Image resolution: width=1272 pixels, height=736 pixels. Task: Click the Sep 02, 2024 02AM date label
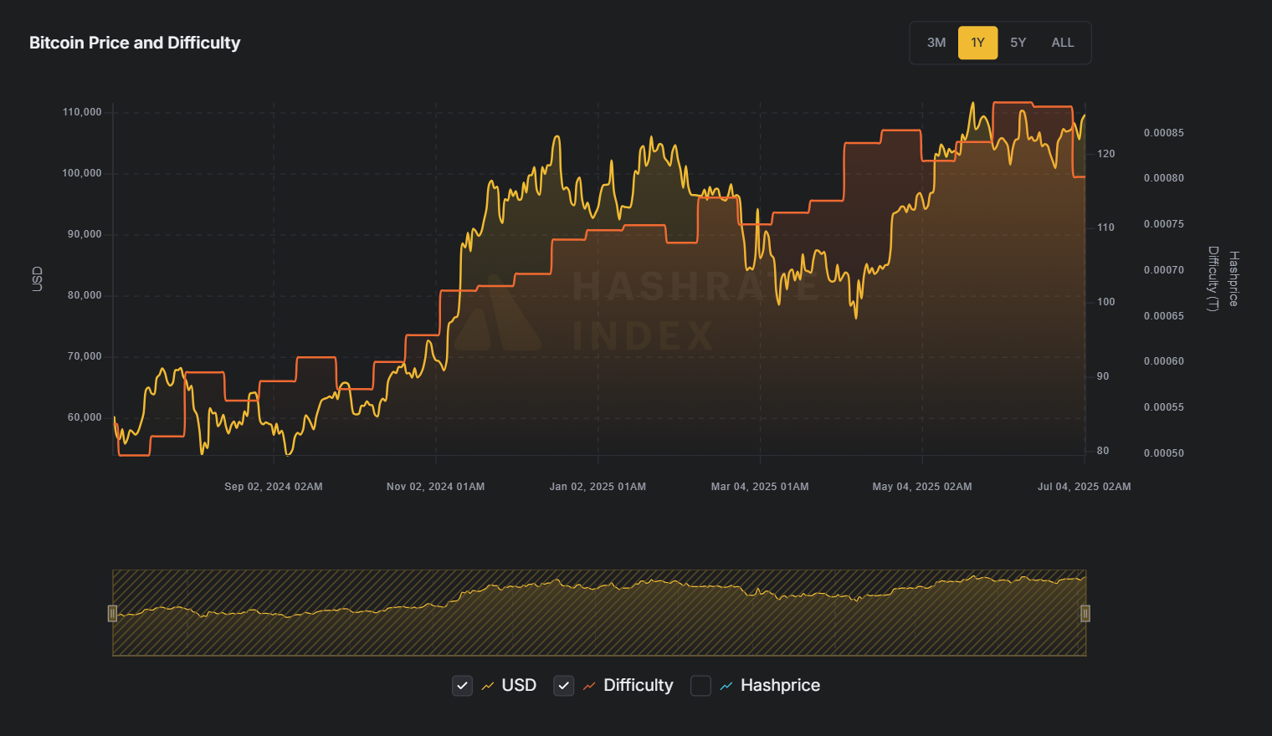point(274,487)
